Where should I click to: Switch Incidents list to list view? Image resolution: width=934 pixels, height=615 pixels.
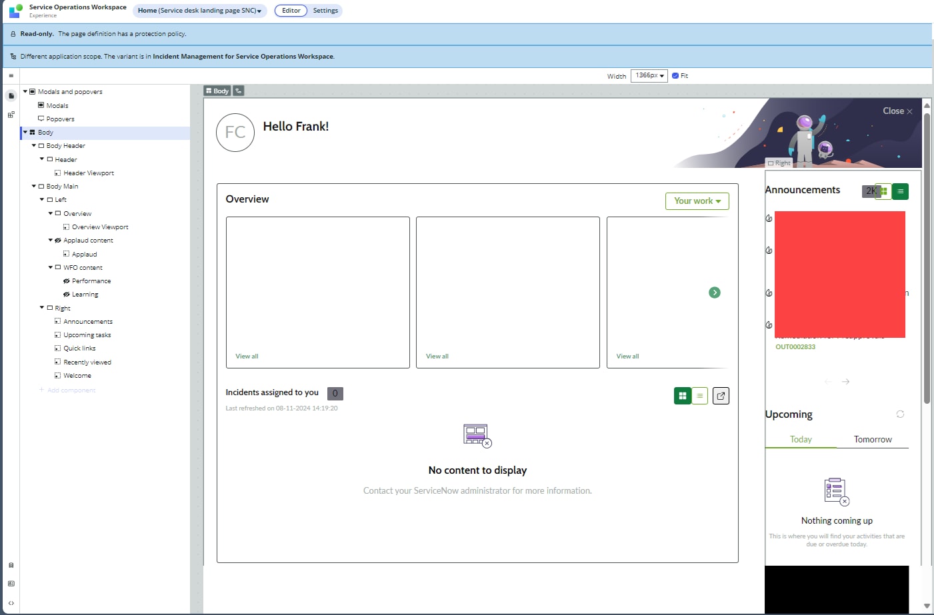700,396
